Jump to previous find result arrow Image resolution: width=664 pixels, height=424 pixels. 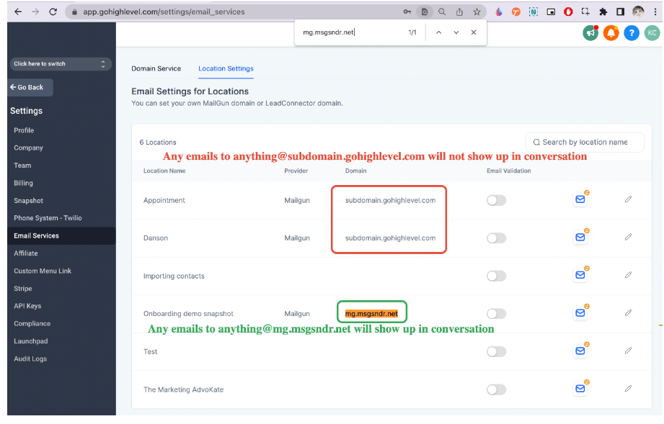point(438,32)
